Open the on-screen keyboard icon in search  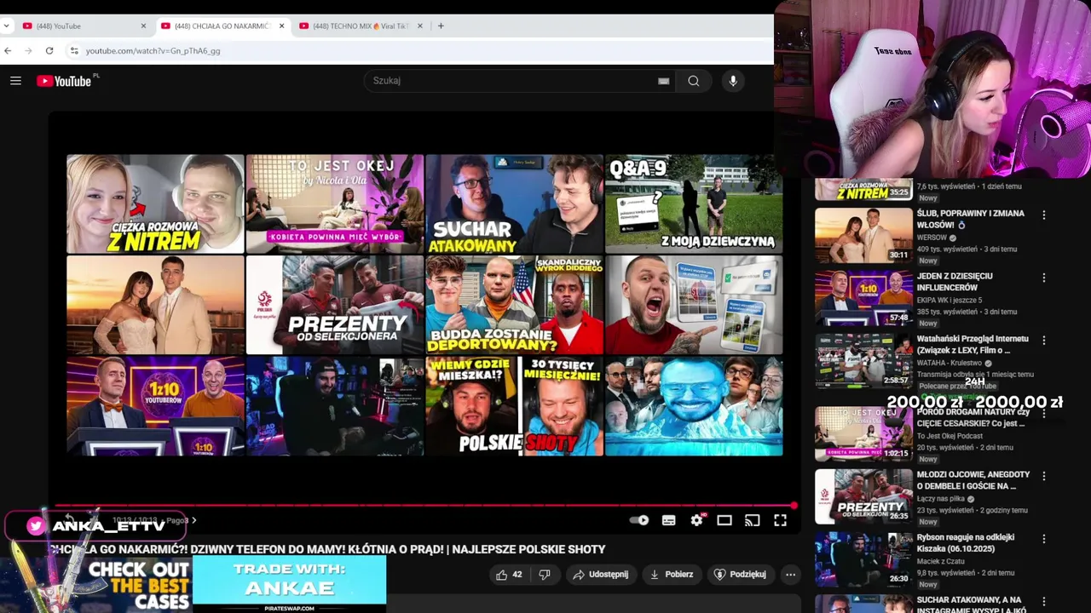click(x=663, y=81)
